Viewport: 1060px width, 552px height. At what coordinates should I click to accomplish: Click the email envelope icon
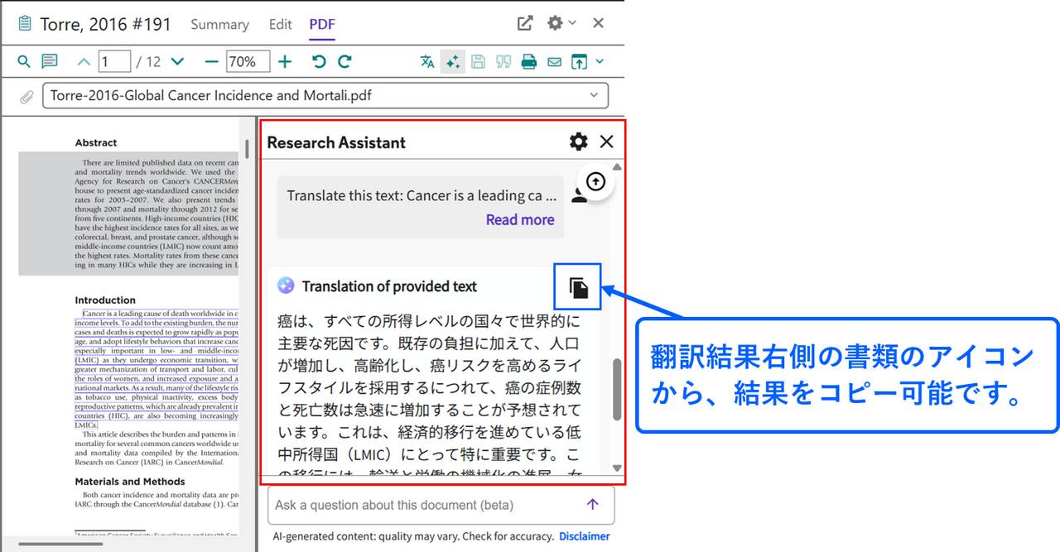554,62
